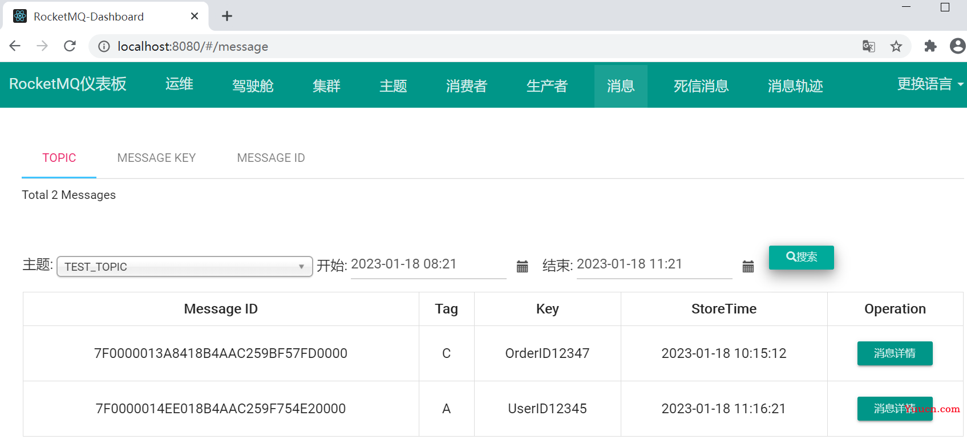The image size is (967, 440).
Task: Switch to the MESSAGE KEY tab
Action: 156,158
